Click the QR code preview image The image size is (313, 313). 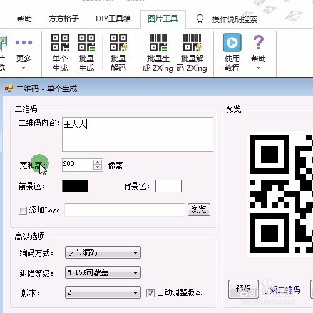pos(280,193)
